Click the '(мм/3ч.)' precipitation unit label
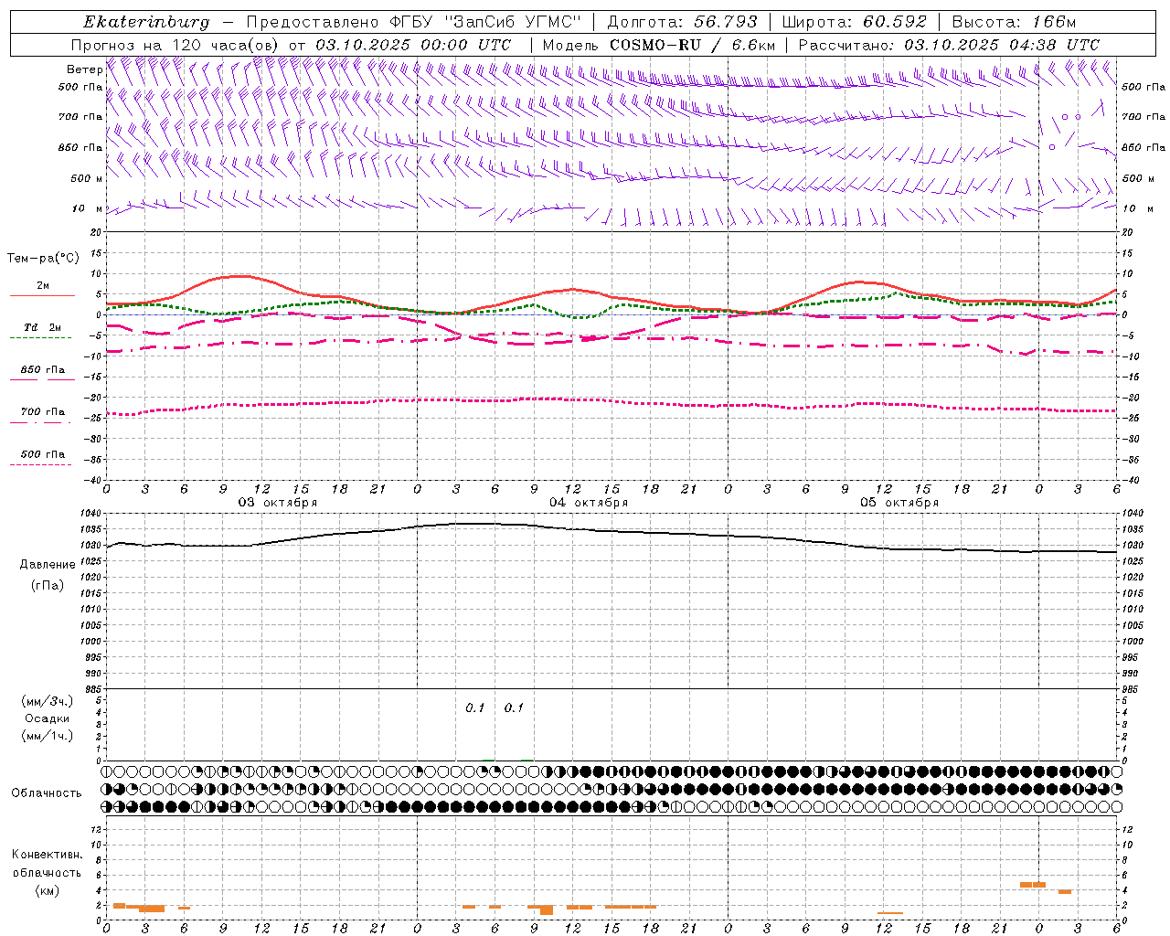 (x=48, y=701)
